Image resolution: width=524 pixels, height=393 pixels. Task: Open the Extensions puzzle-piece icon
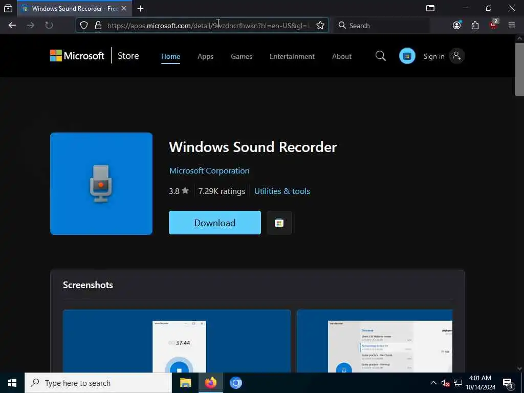tap(475, 26)
